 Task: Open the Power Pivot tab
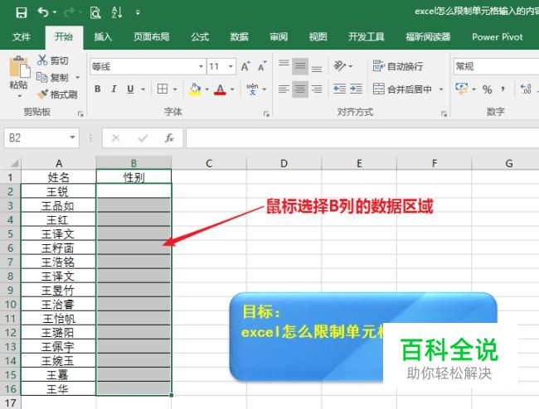point(497,36)
